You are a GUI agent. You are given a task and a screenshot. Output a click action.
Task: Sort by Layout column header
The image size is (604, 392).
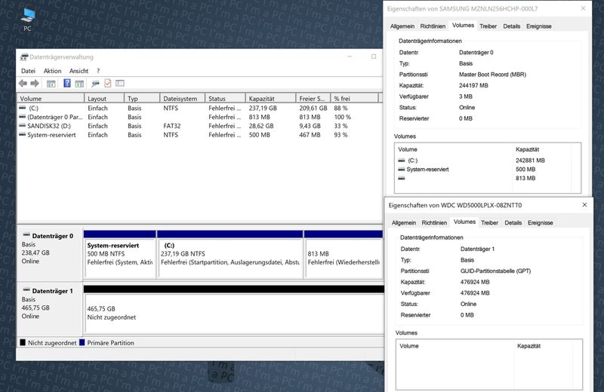[104, 99]
